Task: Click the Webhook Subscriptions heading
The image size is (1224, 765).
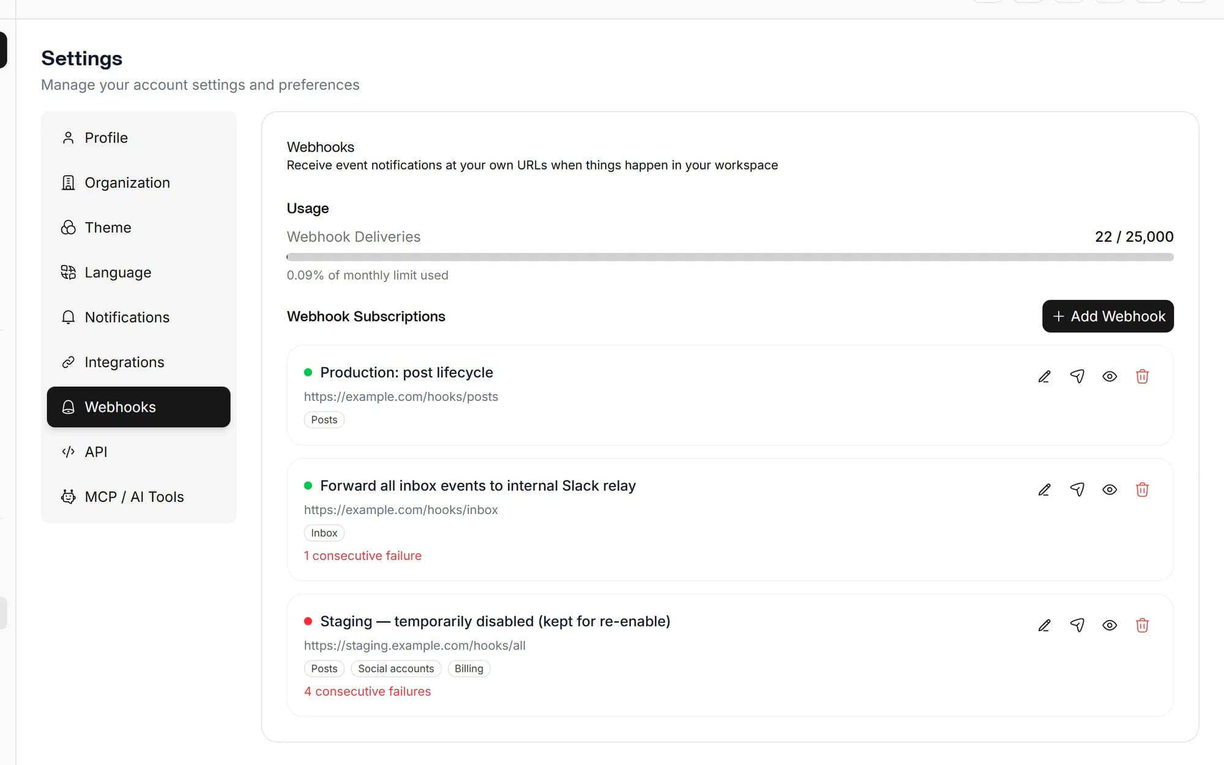Action: point(366,316)
